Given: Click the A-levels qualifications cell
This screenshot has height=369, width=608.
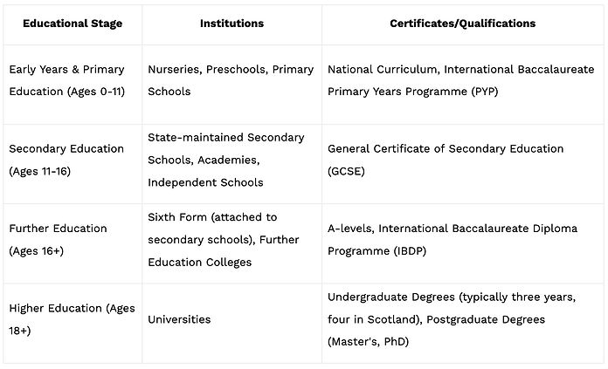Looking at the screenshot, I should click(x=453, y=239).
